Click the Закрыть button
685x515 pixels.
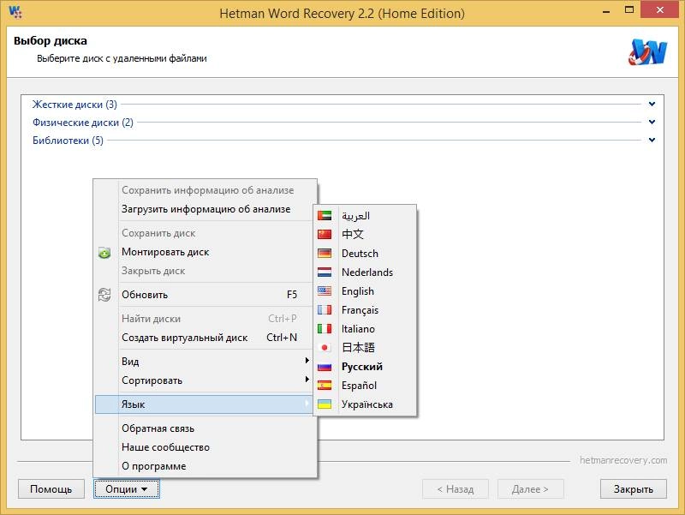[634, 488]
